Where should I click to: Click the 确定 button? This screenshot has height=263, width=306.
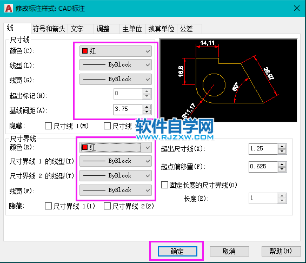(177, 251)
